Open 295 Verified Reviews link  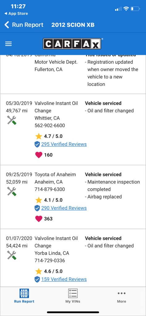[x=64, y=144]
